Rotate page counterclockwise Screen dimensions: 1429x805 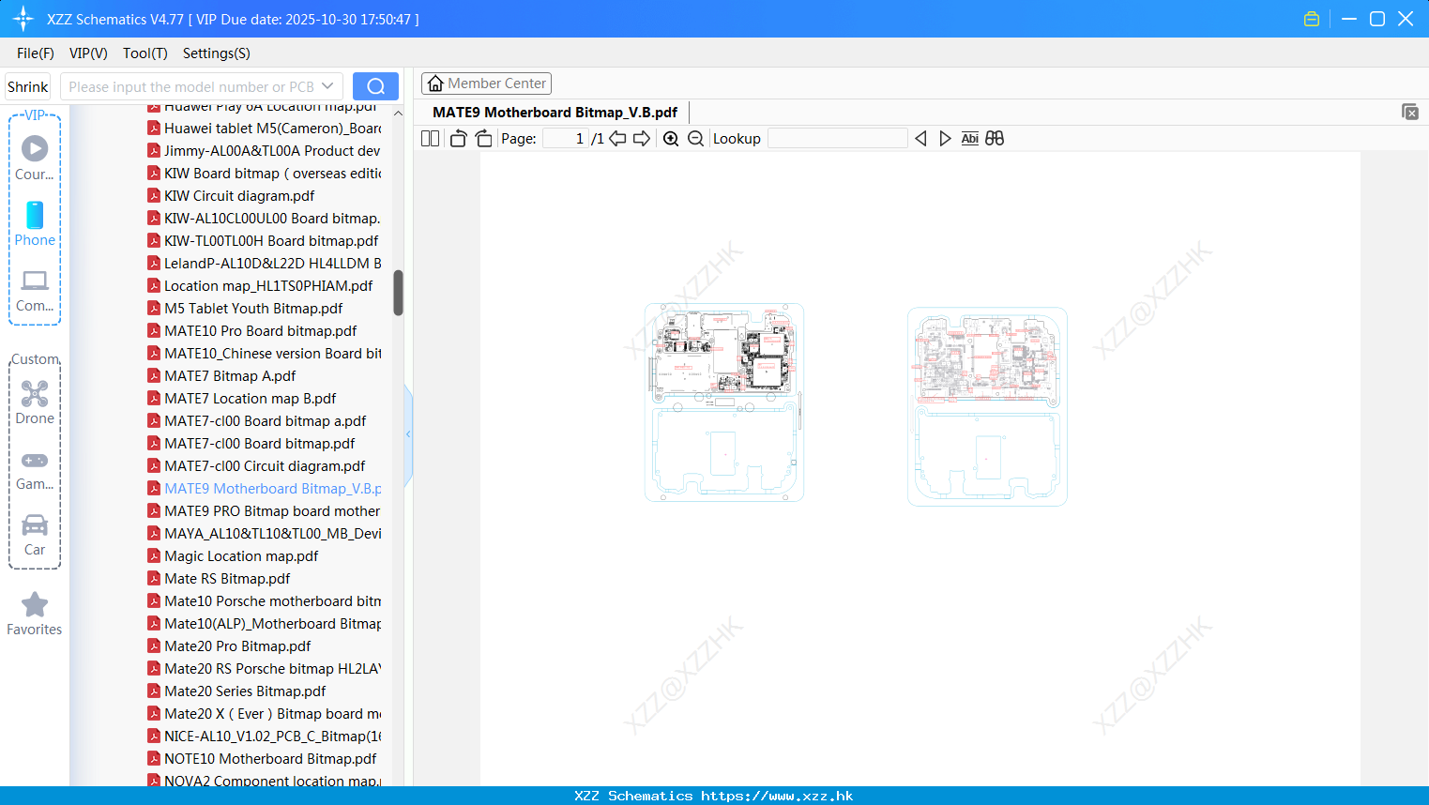[x=458, y=139]
